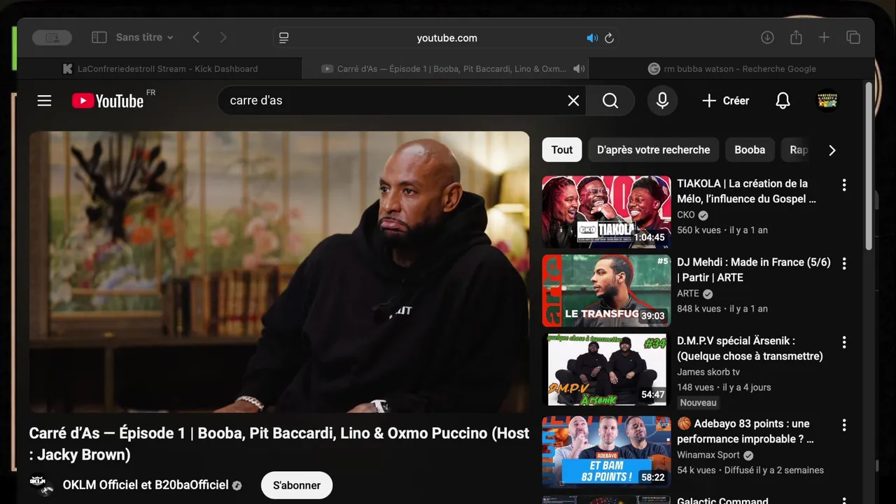Open D.M.P.V spécial Ärsenik thumbnail
The height and width of the screenshot is (504, 896).
[606, 369]
